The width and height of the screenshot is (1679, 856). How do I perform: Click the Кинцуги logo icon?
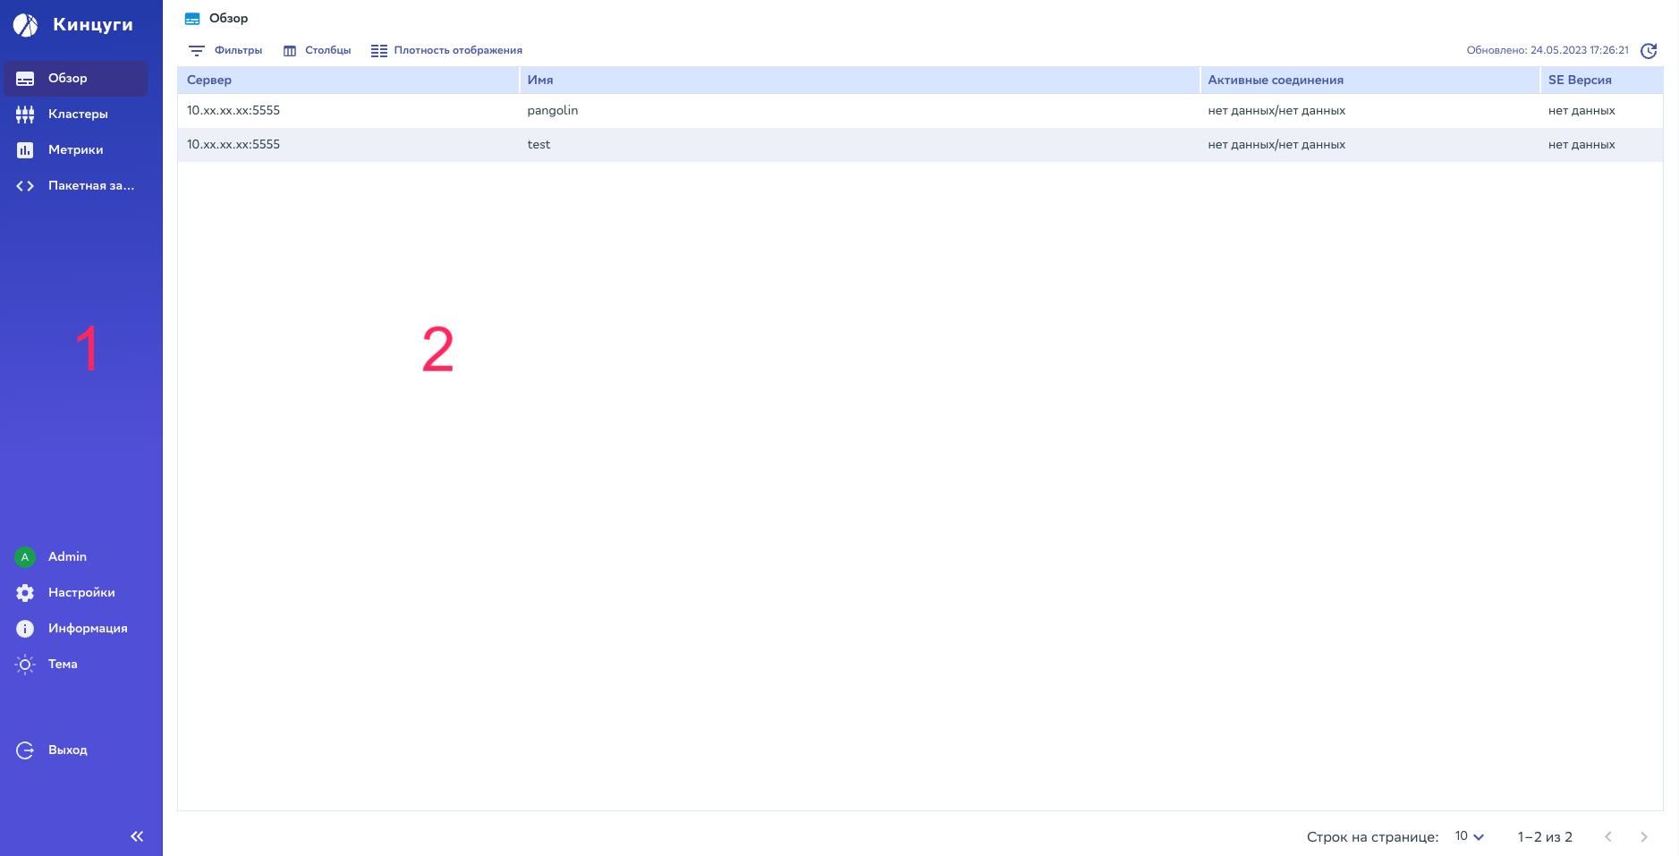point(26,25)
